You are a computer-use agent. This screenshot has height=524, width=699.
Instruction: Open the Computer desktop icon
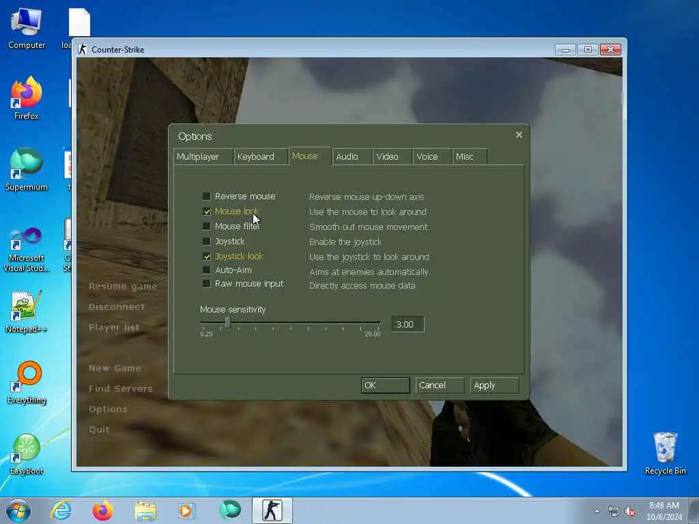(x=27, y=29)
